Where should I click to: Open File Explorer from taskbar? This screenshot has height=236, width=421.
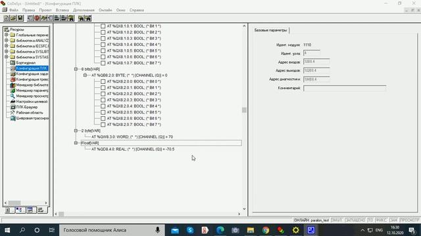251,230
